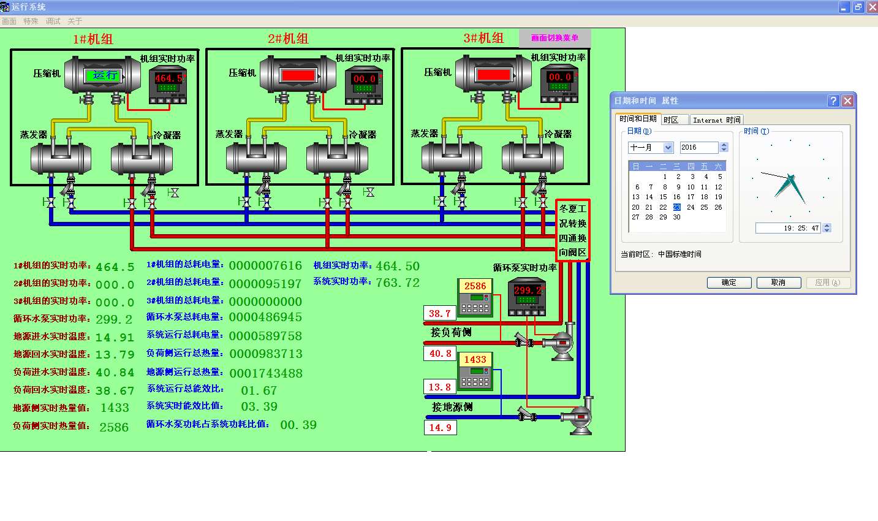
Task: Click the circulation pump power meter 299.2
Action: [x=527, y=297]
